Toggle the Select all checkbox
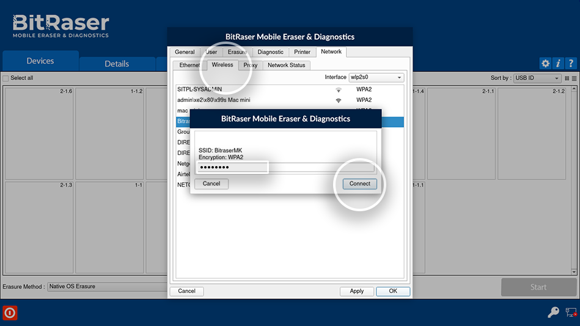Image resolution: width=580 pixels, height=326 pixels. click(6, 78)
